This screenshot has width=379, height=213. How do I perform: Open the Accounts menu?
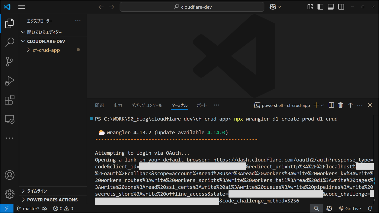9,175
